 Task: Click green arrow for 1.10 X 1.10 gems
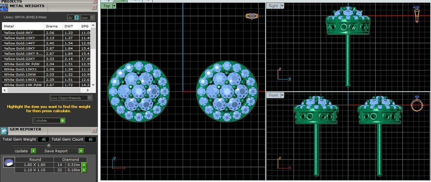click(x=84, y=170)
